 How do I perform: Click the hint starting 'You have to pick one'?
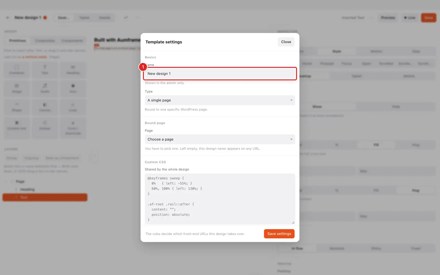(202, 148)
